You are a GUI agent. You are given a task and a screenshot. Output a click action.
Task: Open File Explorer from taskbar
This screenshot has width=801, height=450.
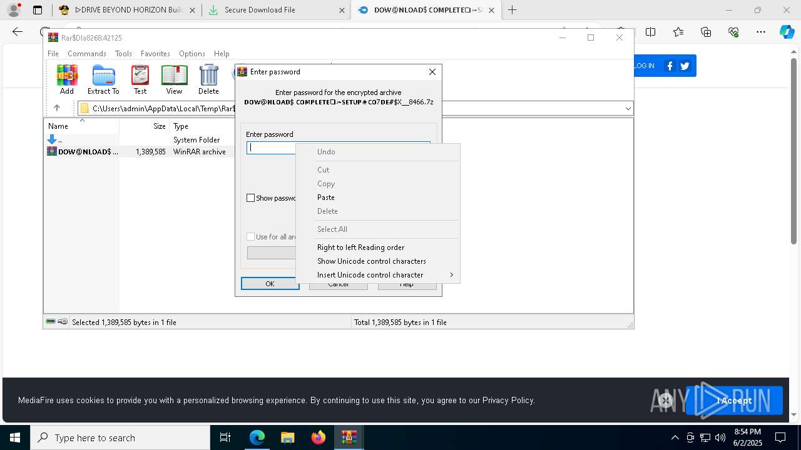tap(287, 437)
